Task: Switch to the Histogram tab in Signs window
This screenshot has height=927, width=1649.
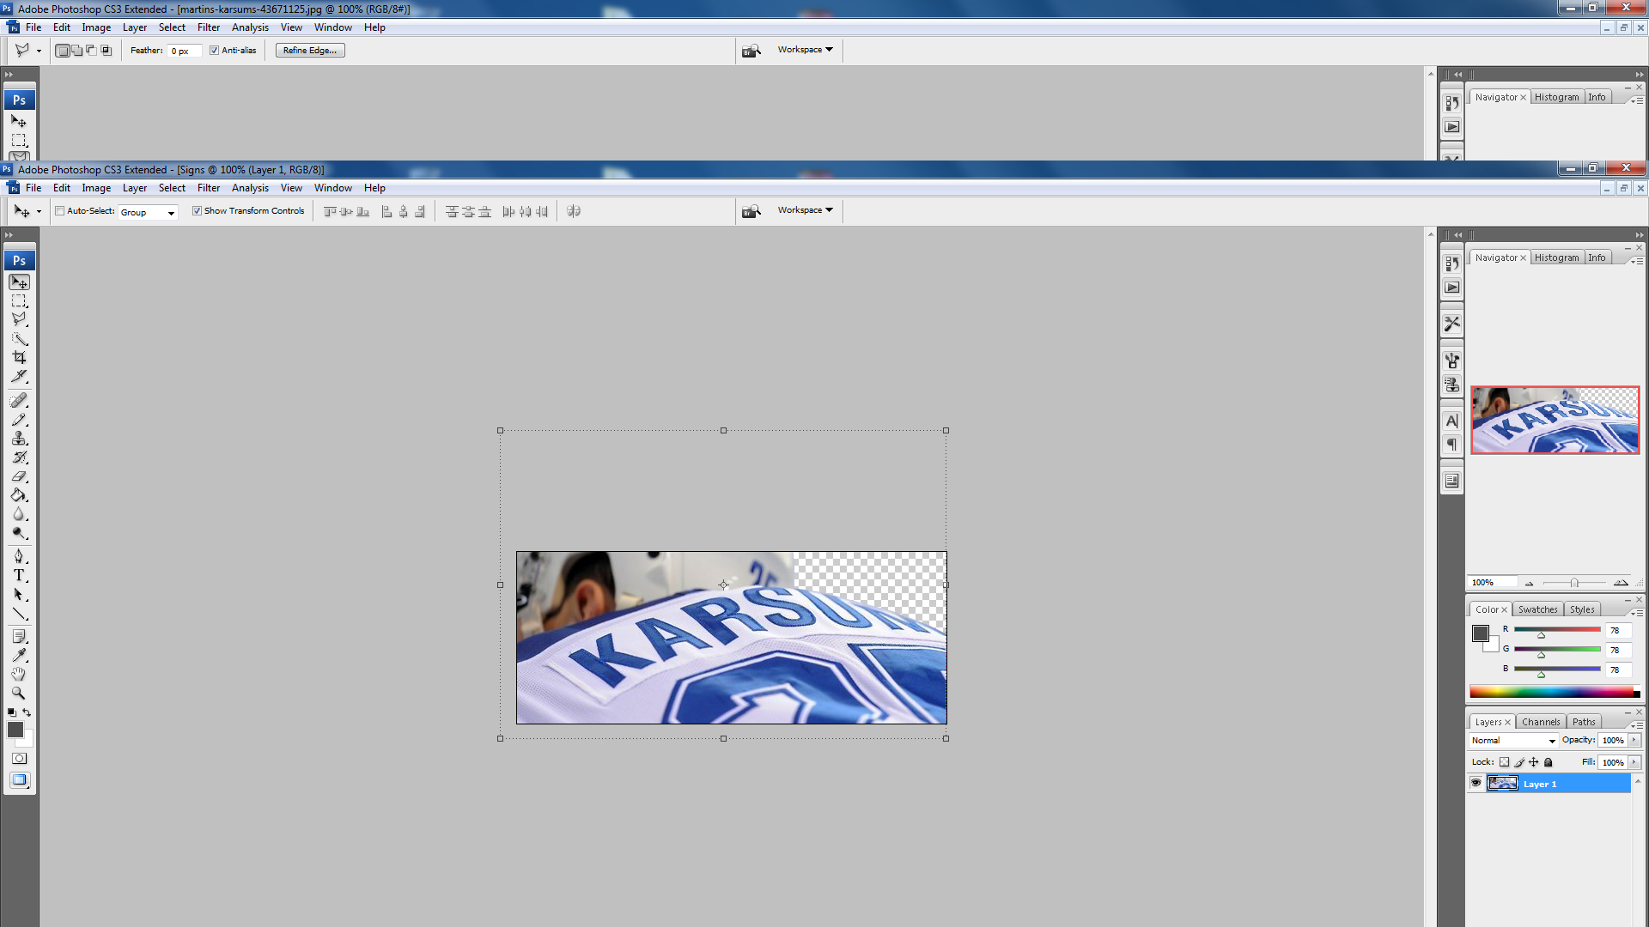Action: coord(1556,257)
